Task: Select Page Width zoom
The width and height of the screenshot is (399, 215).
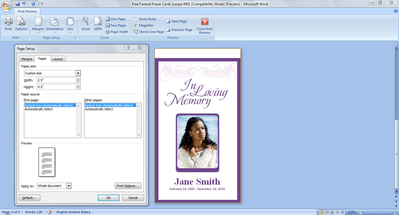Action: click(x=117, y=32)
